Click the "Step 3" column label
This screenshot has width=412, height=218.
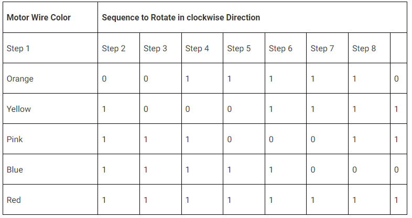(x=155, y=49)
